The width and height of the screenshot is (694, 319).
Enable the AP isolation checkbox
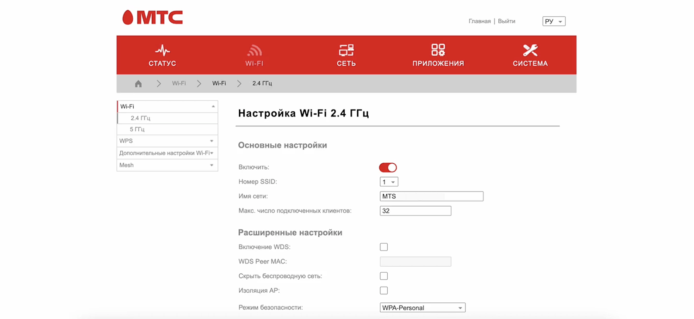point(384,290)
